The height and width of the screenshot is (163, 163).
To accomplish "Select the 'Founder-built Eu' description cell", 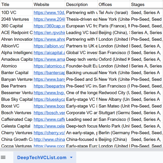I will (81, 66).
